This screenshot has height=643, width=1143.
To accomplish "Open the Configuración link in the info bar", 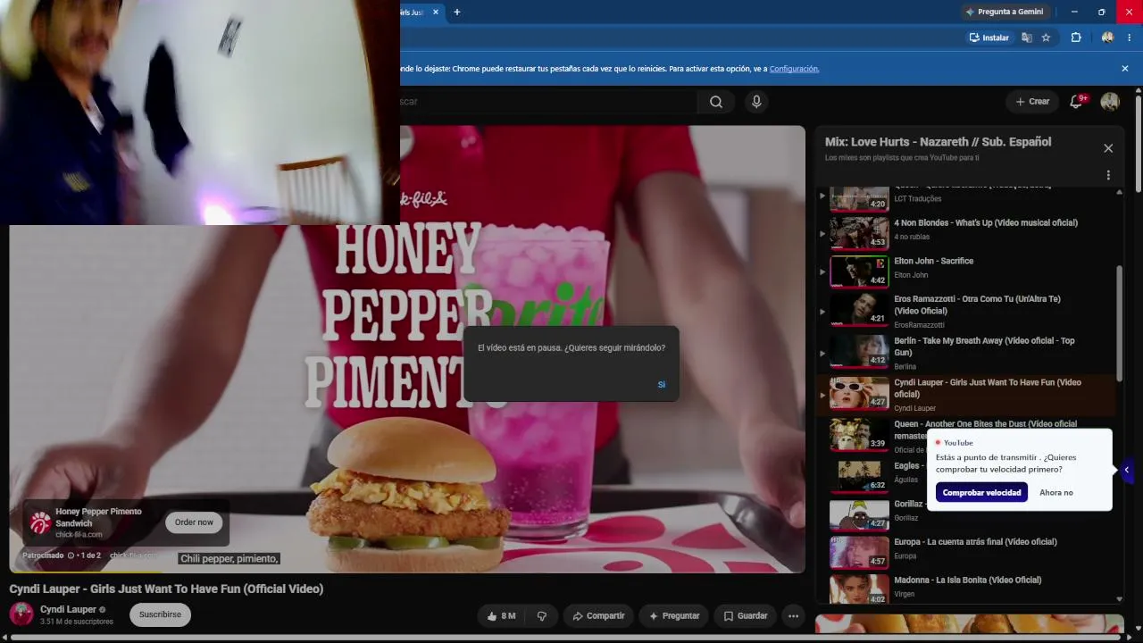I will 794,69.
